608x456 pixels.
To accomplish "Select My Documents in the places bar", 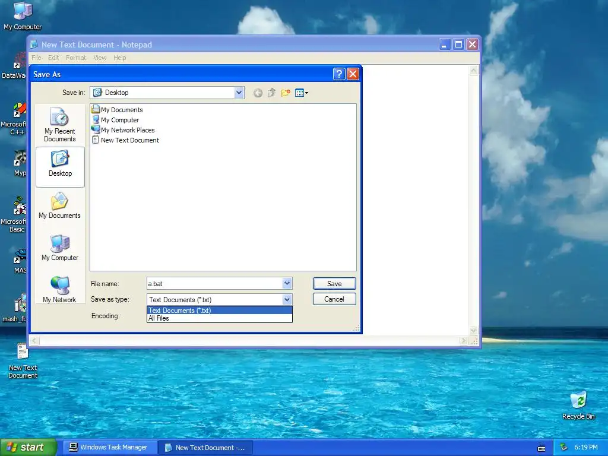I will (60, 206).
